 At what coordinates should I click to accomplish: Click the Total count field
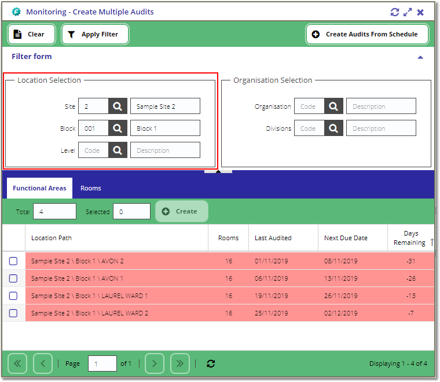(55, 211)
